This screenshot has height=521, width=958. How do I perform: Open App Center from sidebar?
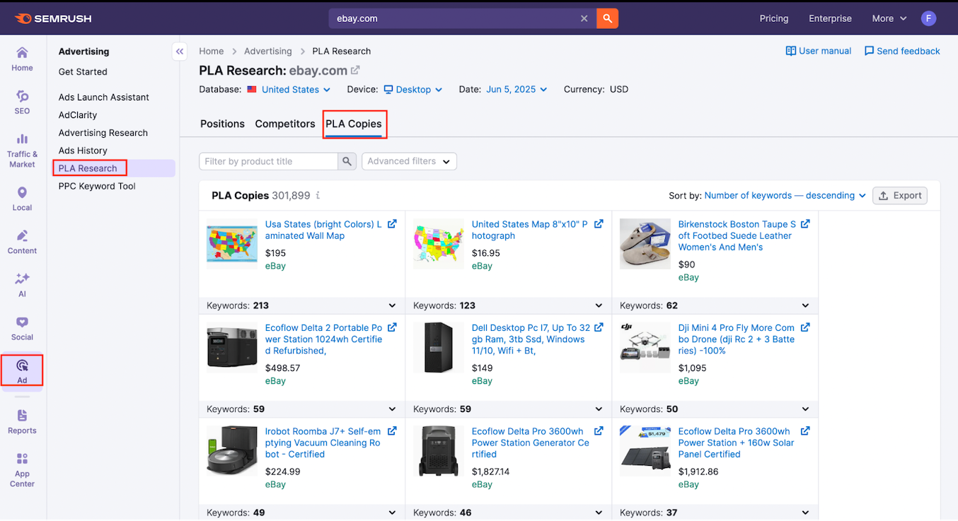22,469
